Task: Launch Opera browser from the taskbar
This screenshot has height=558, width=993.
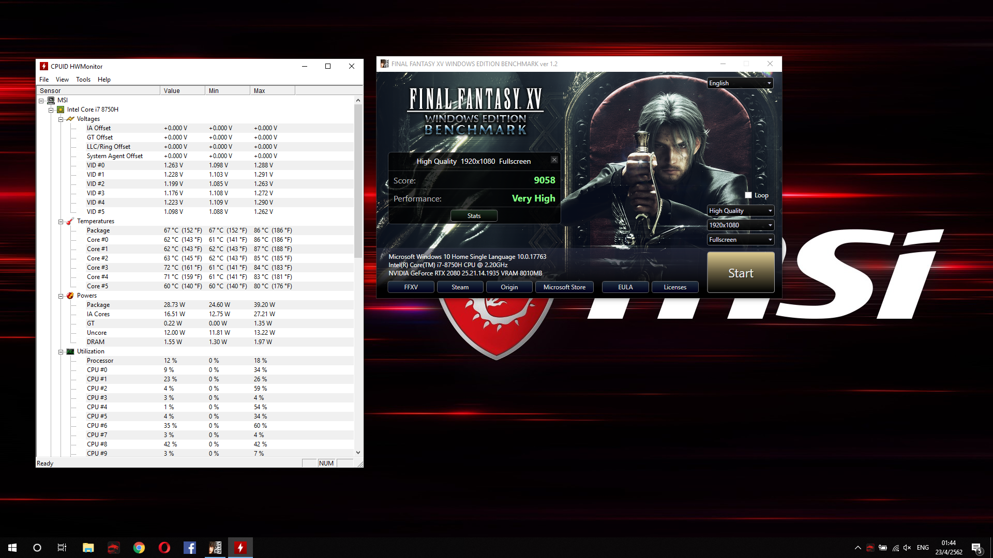Action: click(x=164, y=548)
